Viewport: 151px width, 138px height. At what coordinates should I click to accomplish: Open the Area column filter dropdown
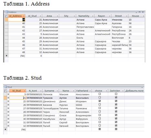click(57, 16)
